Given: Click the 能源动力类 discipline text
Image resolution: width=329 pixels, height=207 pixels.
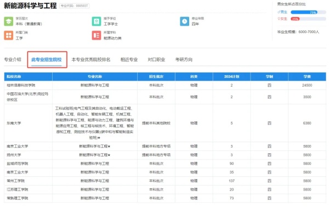Looking at the screenshot, I should click(112, 38).
